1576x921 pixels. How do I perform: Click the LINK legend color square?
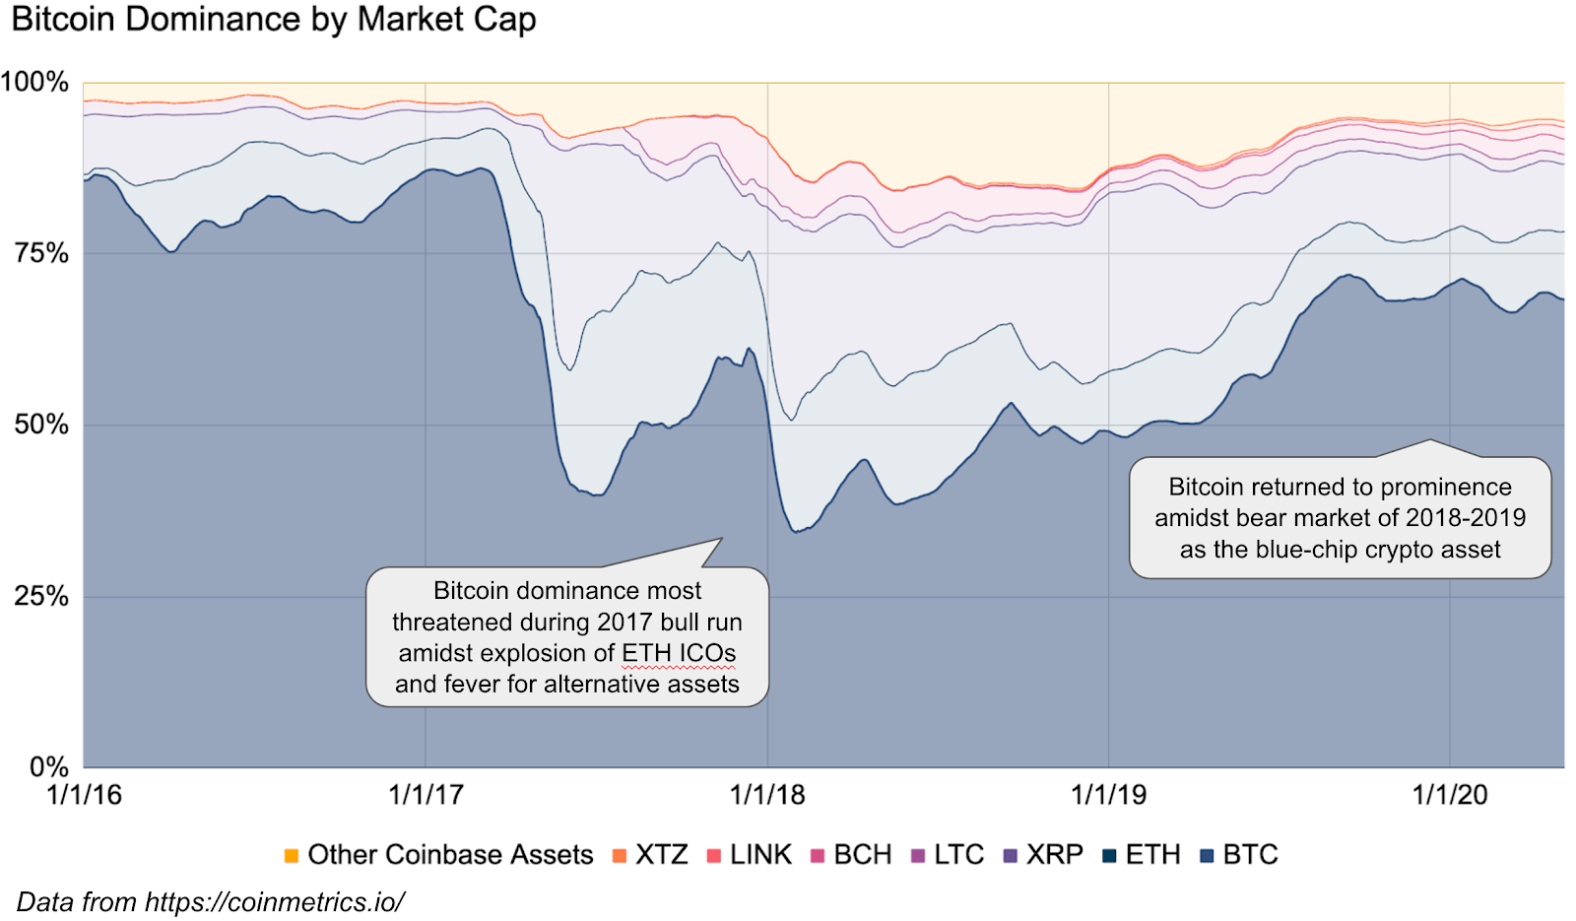[714, 855]
